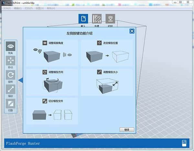Select the 视角 (View) eye tool
194x151 pixels.
(10, 46)
